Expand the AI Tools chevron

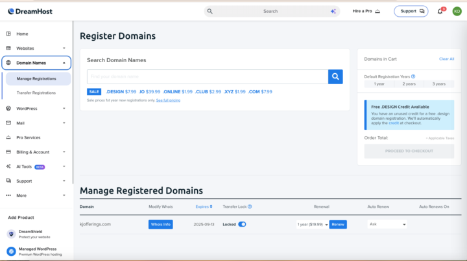[64, 166]
